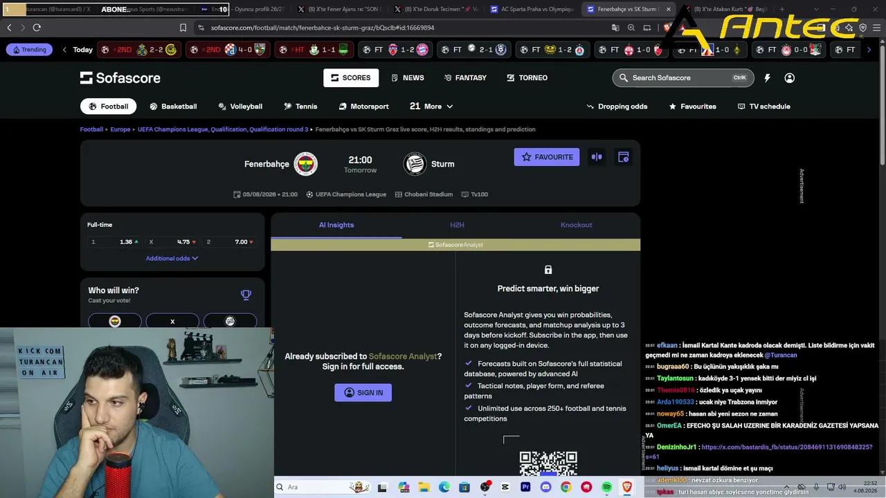Open Favourites link
The image size is (886, 498).
692,107
